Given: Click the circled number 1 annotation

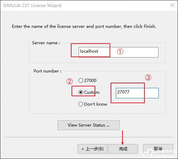Looking at the screenshot, I should pos(120,51).
